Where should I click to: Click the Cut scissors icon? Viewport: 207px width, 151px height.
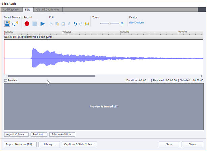(x=51, y=24)
